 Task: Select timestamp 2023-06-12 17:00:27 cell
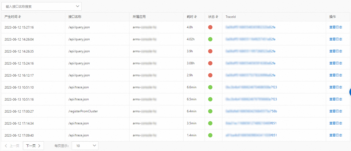pyautogui.click(x=19, y=111)
